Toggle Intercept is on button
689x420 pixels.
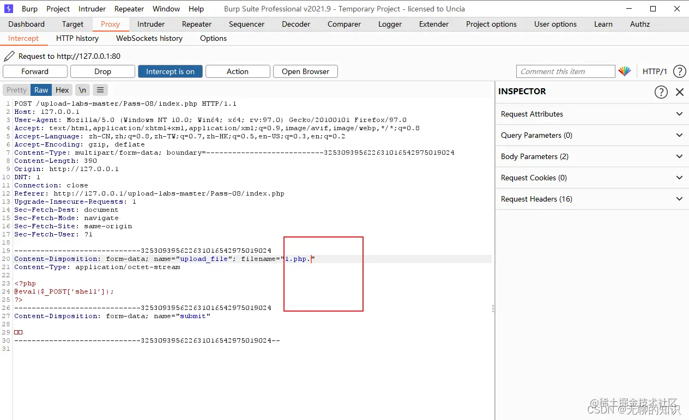click(x=170, y=71)
